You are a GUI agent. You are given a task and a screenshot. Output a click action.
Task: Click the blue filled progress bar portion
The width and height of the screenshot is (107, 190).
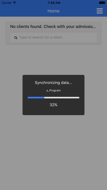pos(36,98)
